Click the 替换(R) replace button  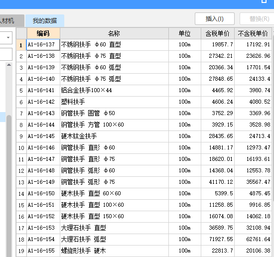click(257, 19)
